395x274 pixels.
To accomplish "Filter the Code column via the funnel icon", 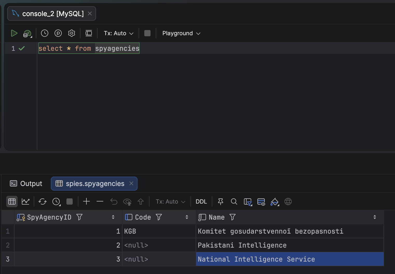I will coord(159,217).
